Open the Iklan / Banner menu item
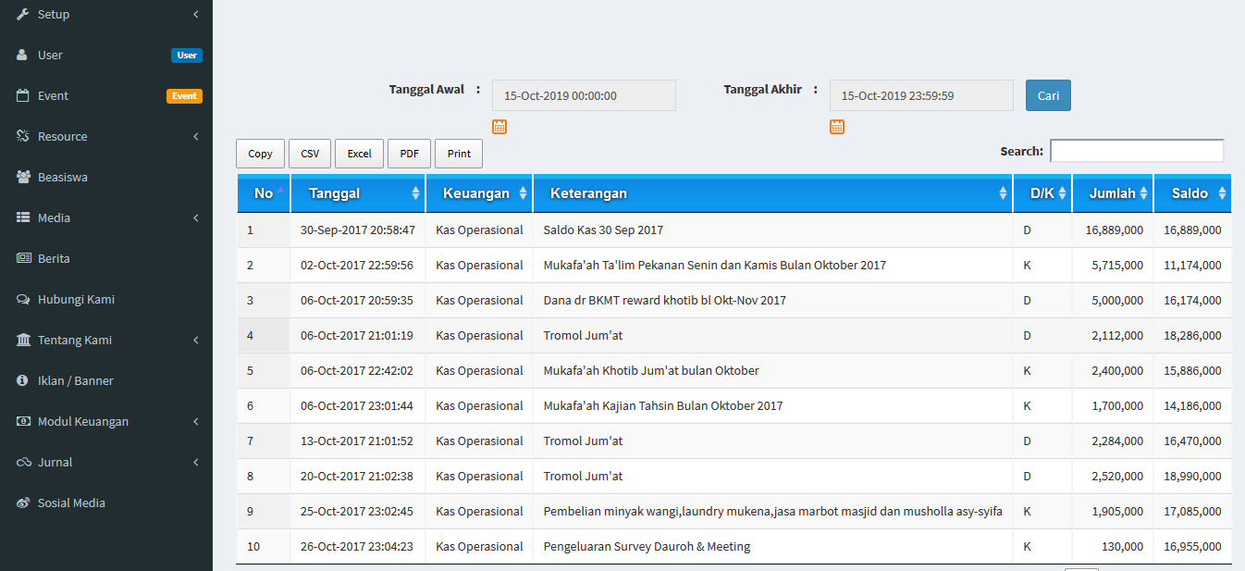 (106, 380)
